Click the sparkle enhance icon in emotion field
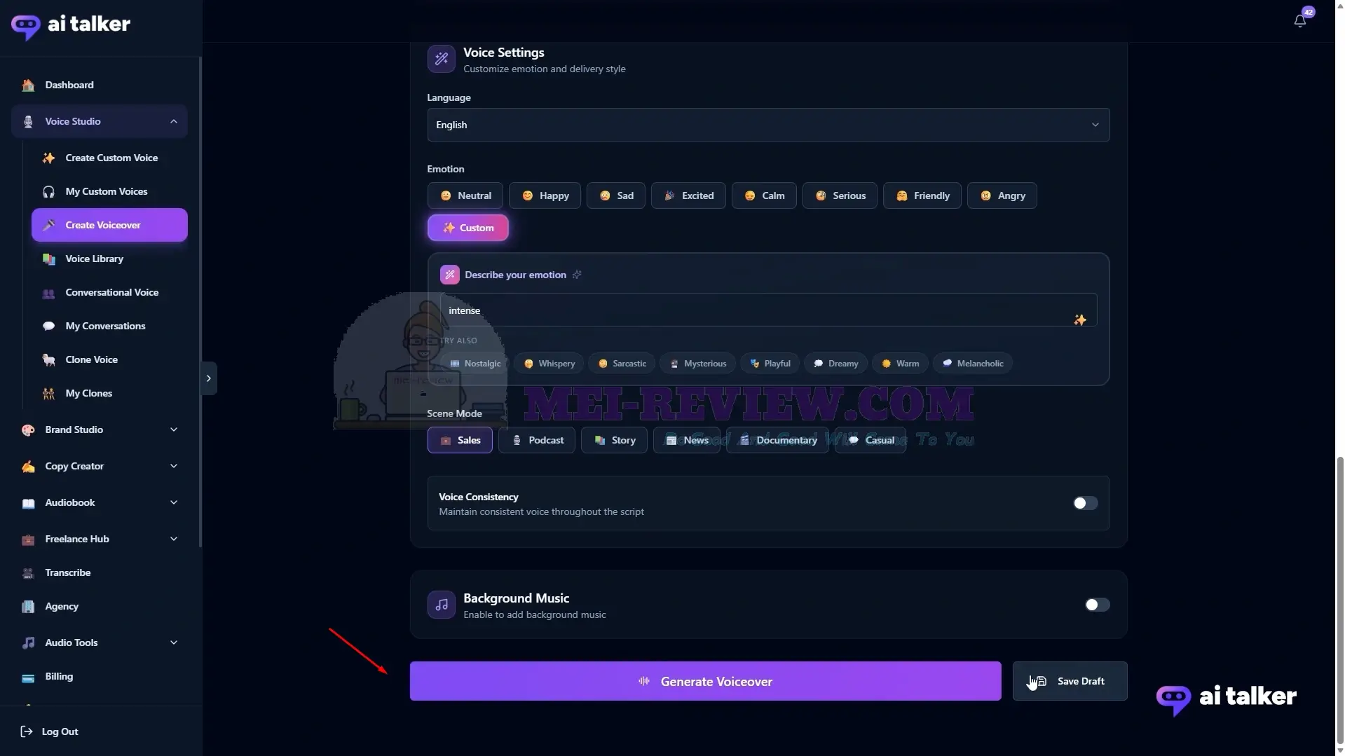This screenshot has width=1345, height=756. tap(1080, 320)
